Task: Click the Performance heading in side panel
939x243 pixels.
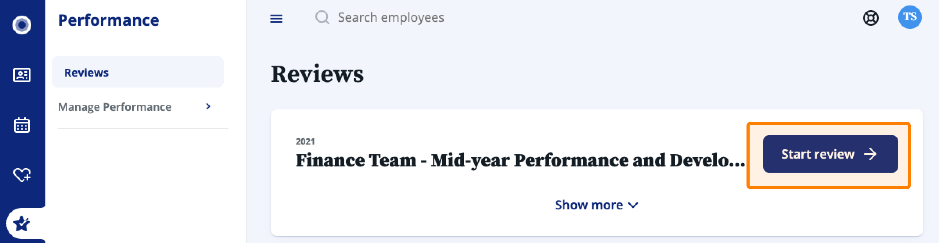Action: click(108, 20)
